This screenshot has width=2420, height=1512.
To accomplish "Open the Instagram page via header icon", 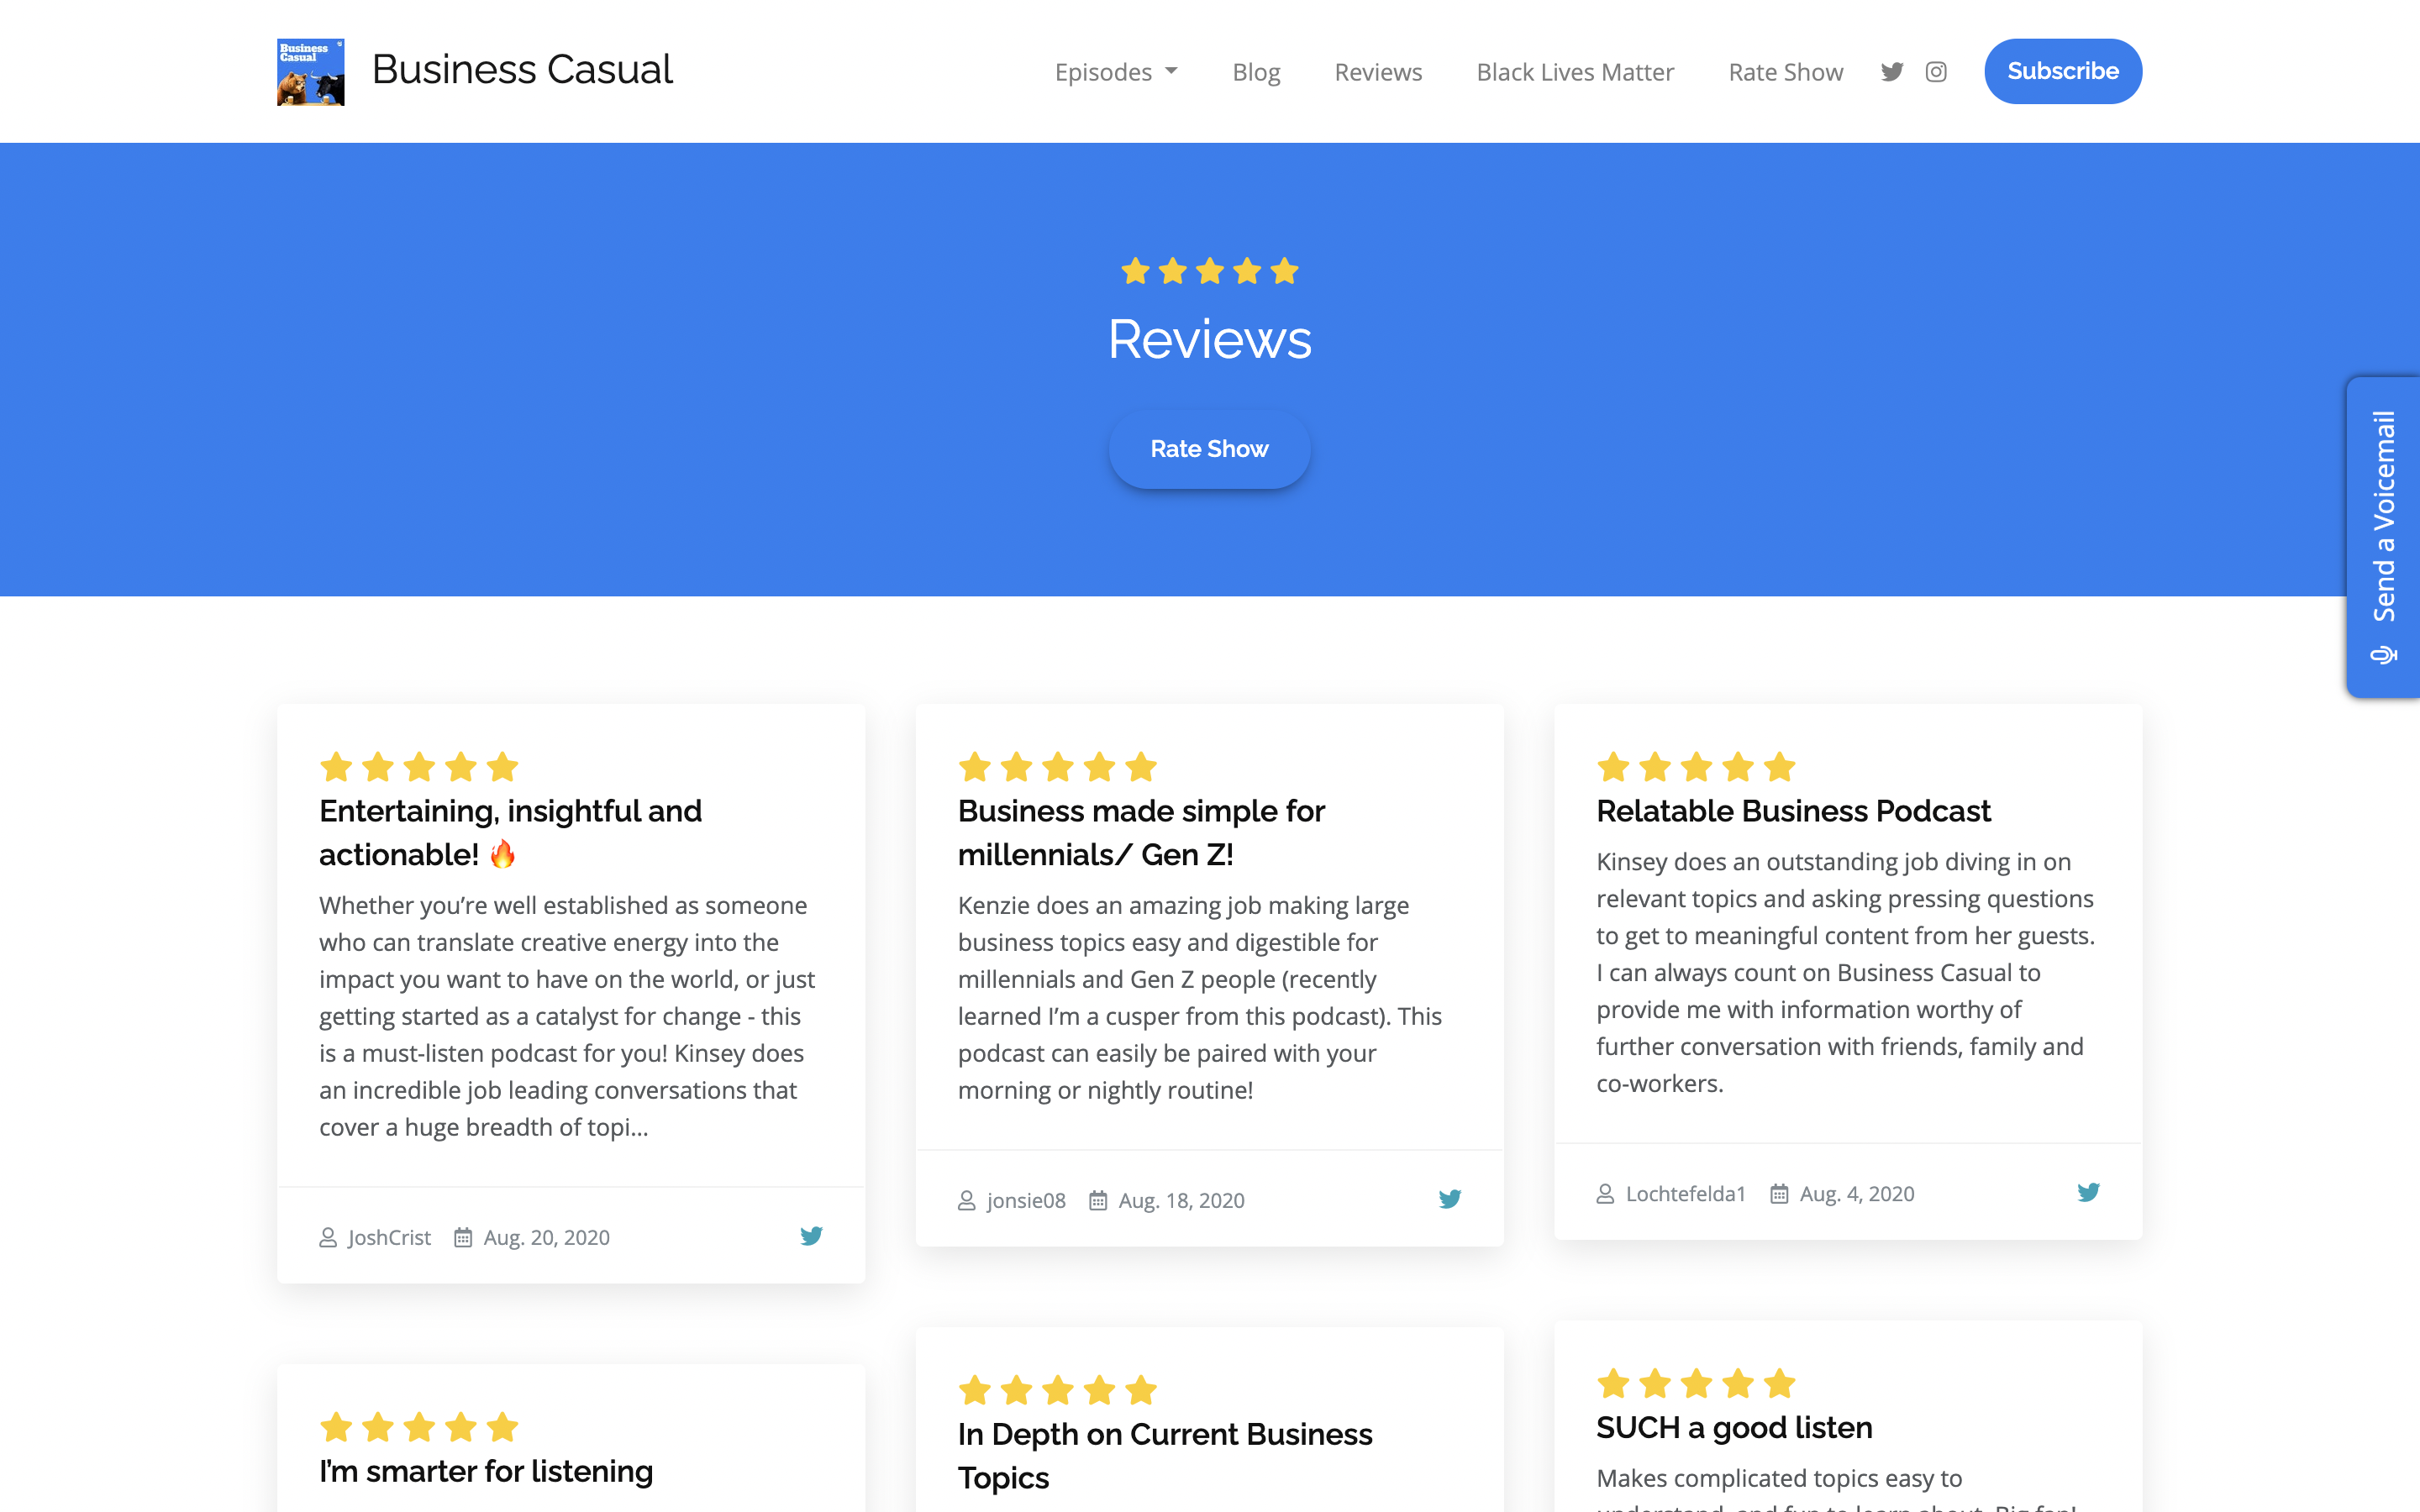I will pos(1935,71).
